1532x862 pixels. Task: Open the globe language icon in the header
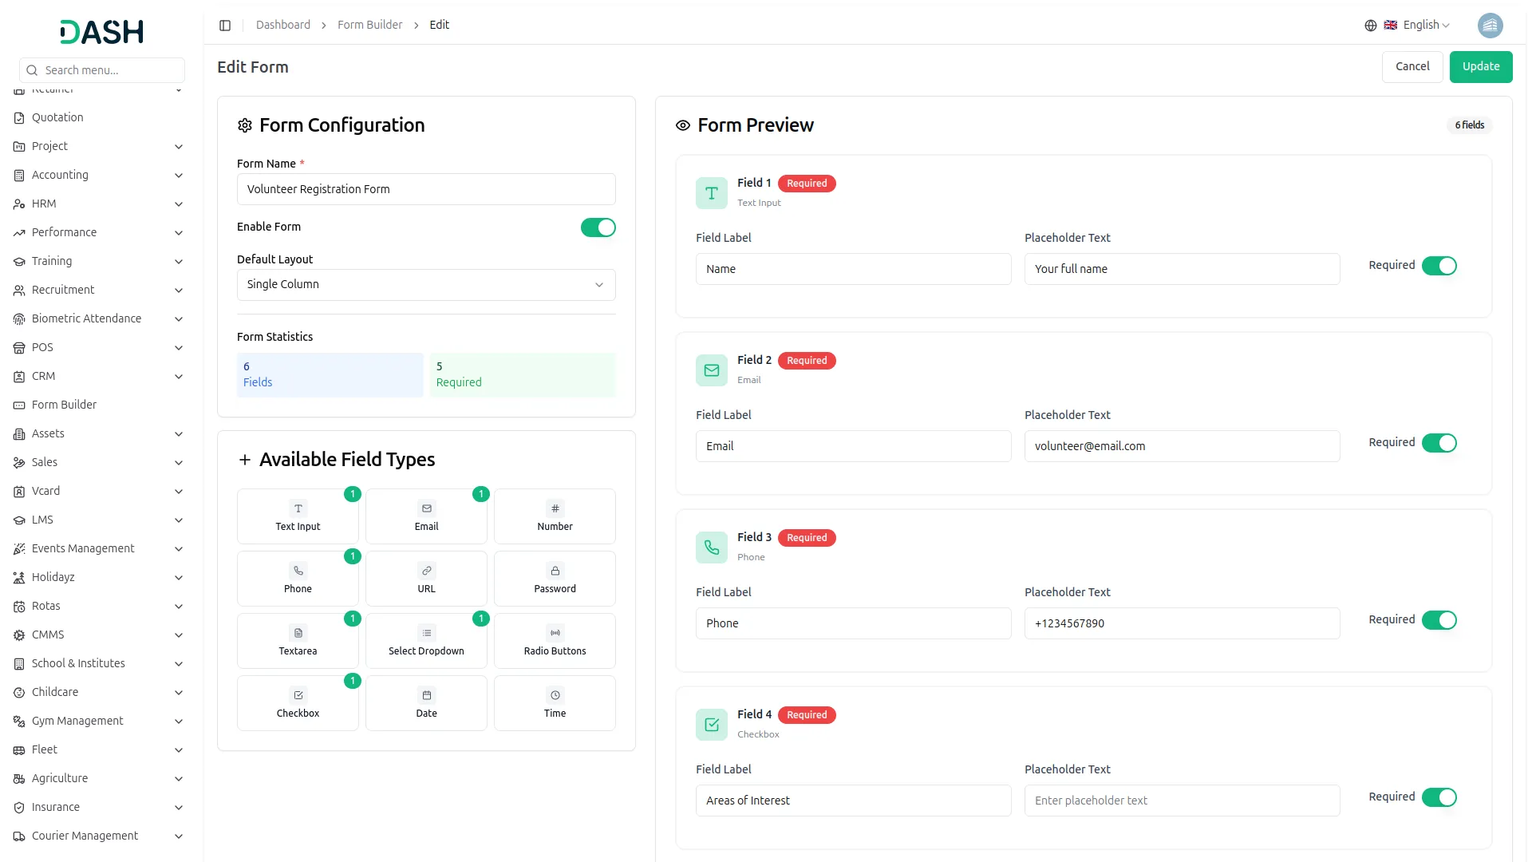1370,25
